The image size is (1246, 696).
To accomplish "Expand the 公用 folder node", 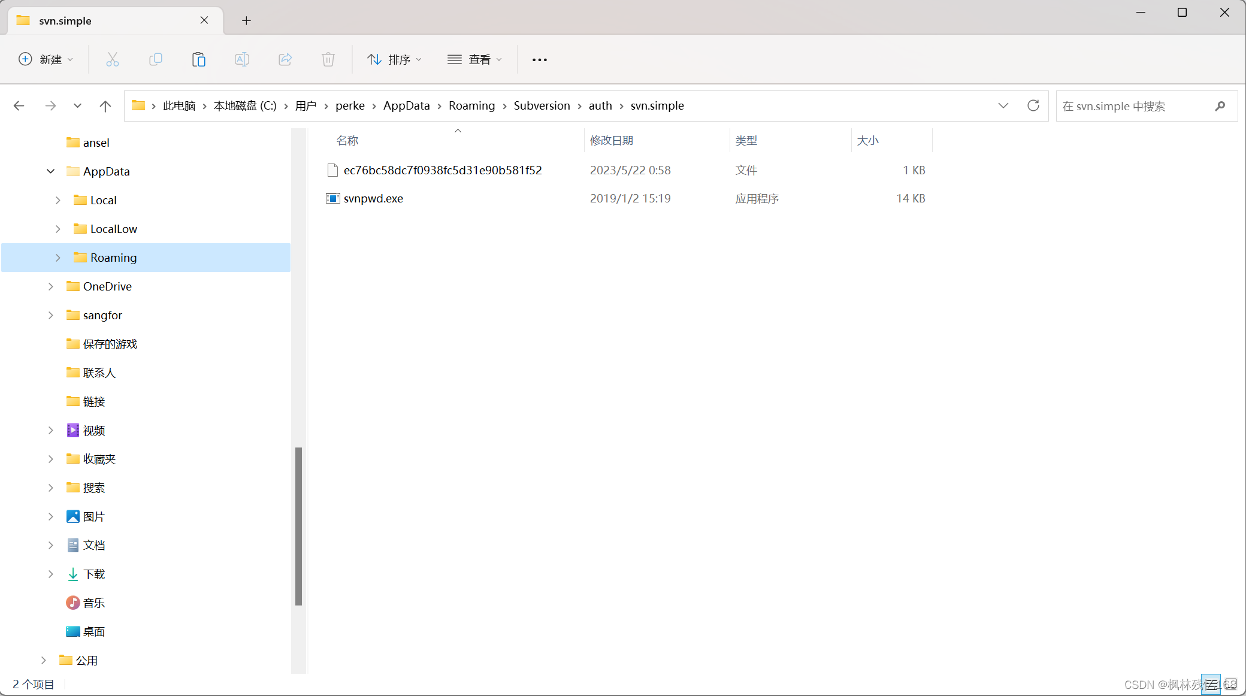I will [44, 660].
